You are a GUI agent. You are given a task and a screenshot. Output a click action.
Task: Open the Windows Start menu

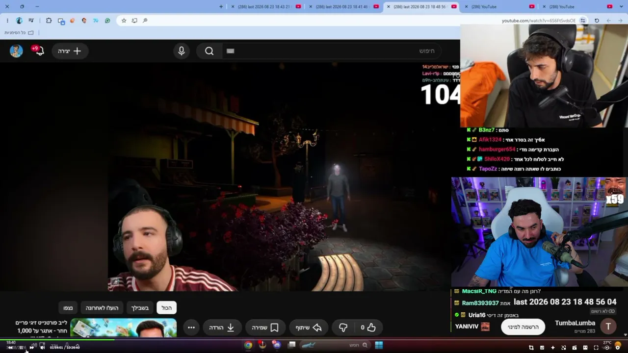(x=379, y=345)
